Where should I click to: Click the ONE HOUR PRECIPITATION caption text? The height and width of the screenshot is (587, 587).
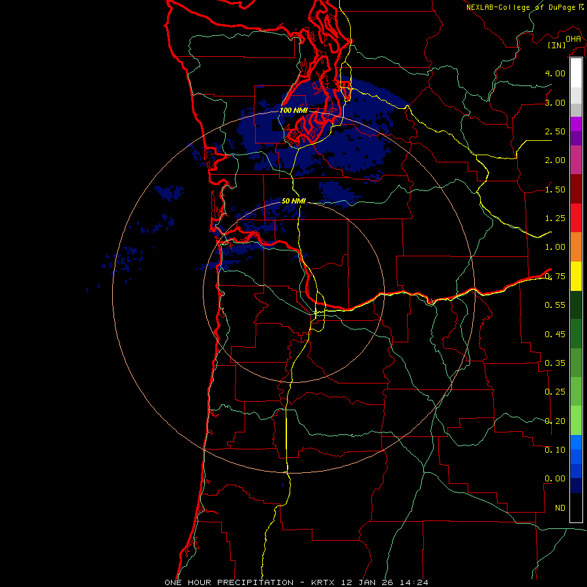(x=229, y=582)
